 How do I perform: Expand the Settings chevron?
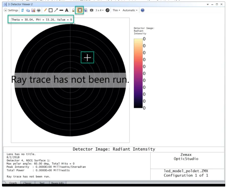click(x=6, y=10)
